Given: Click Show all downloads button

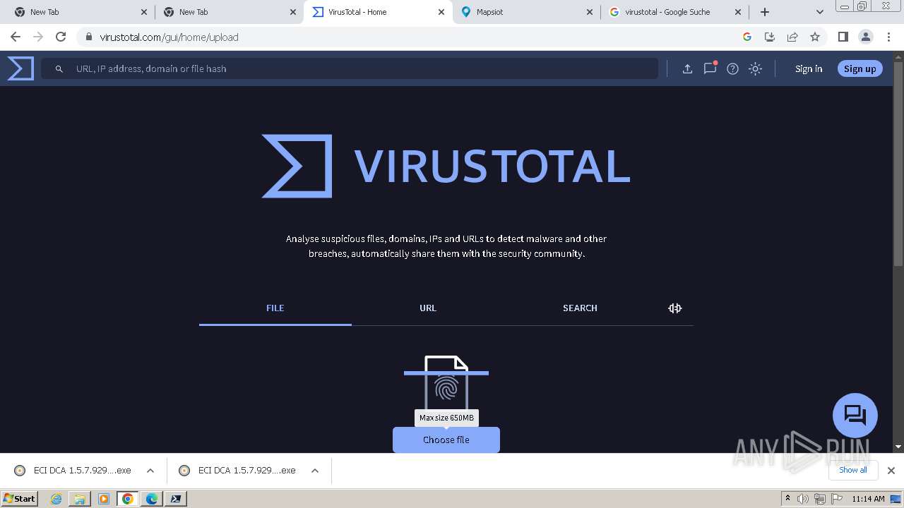Looking at the screenshot, I should click(853, 470).
